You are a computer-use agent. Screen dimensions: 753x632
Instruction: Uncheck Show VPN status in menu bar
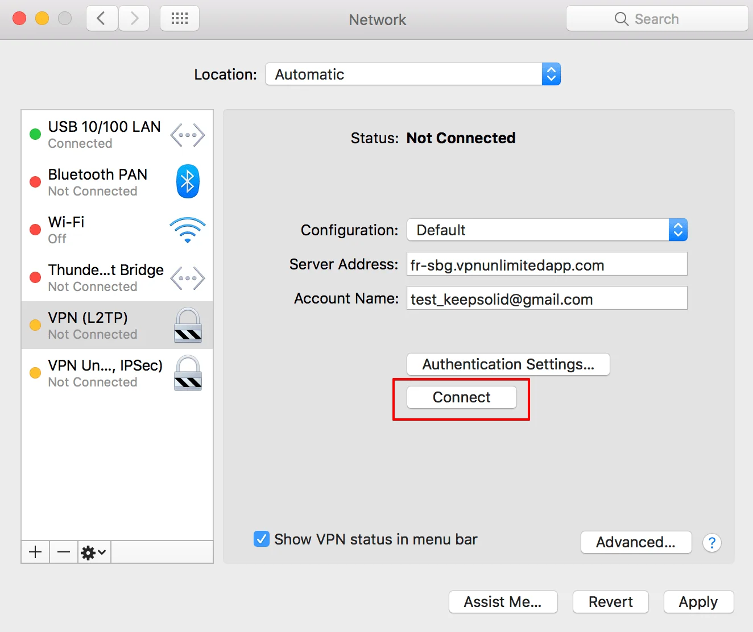click(262, 539)
